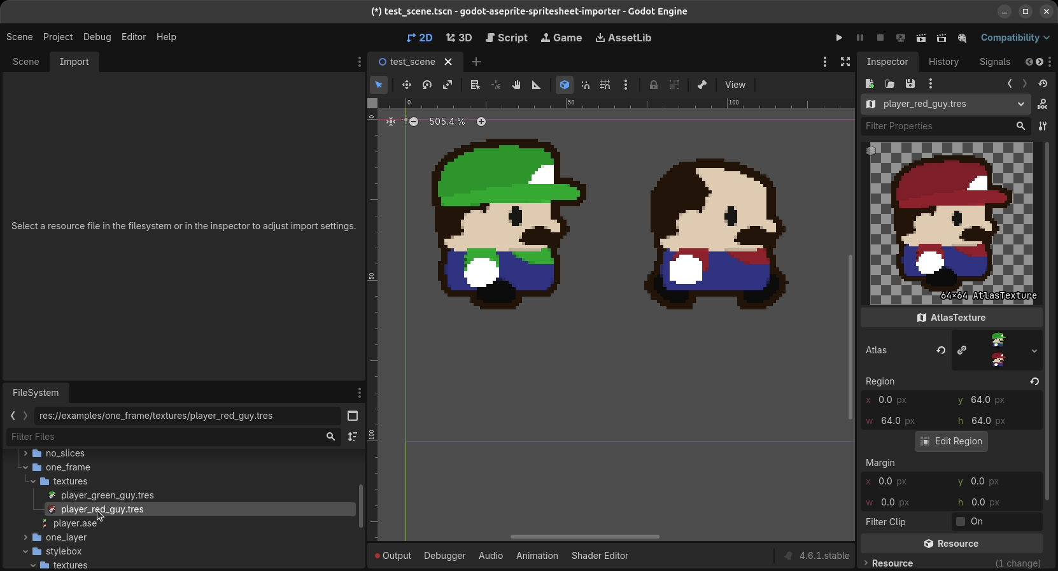The height and width of the screenshot is (571, 1058).
Task: Open the Project menu
Action: click(58, 37)
